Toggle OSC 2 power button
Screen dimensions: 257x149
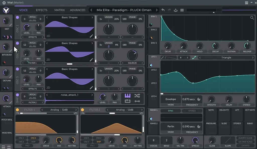tap(17, 43)
